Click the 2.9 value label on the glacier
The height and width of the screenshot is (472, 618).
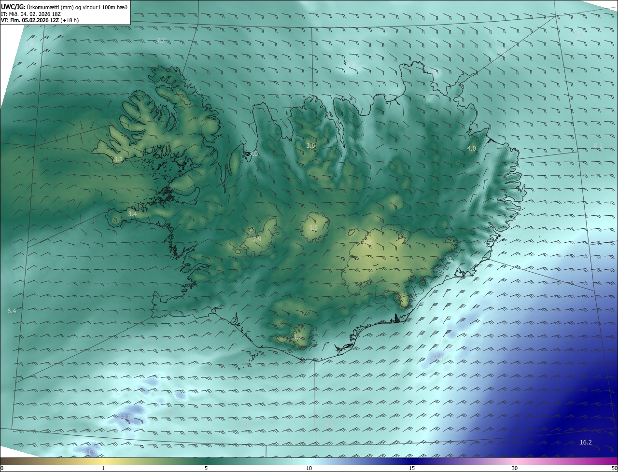(x=257, y=239)
